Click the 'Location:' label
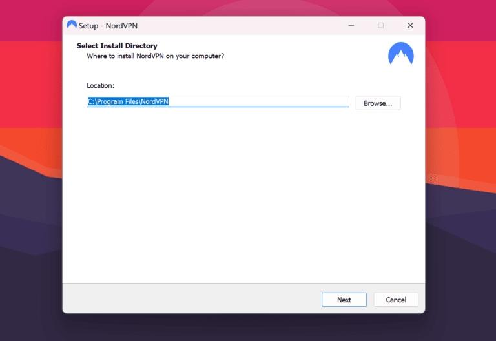Image resolution: width=496 pixels, height=341 pixels. pos(100,85)
